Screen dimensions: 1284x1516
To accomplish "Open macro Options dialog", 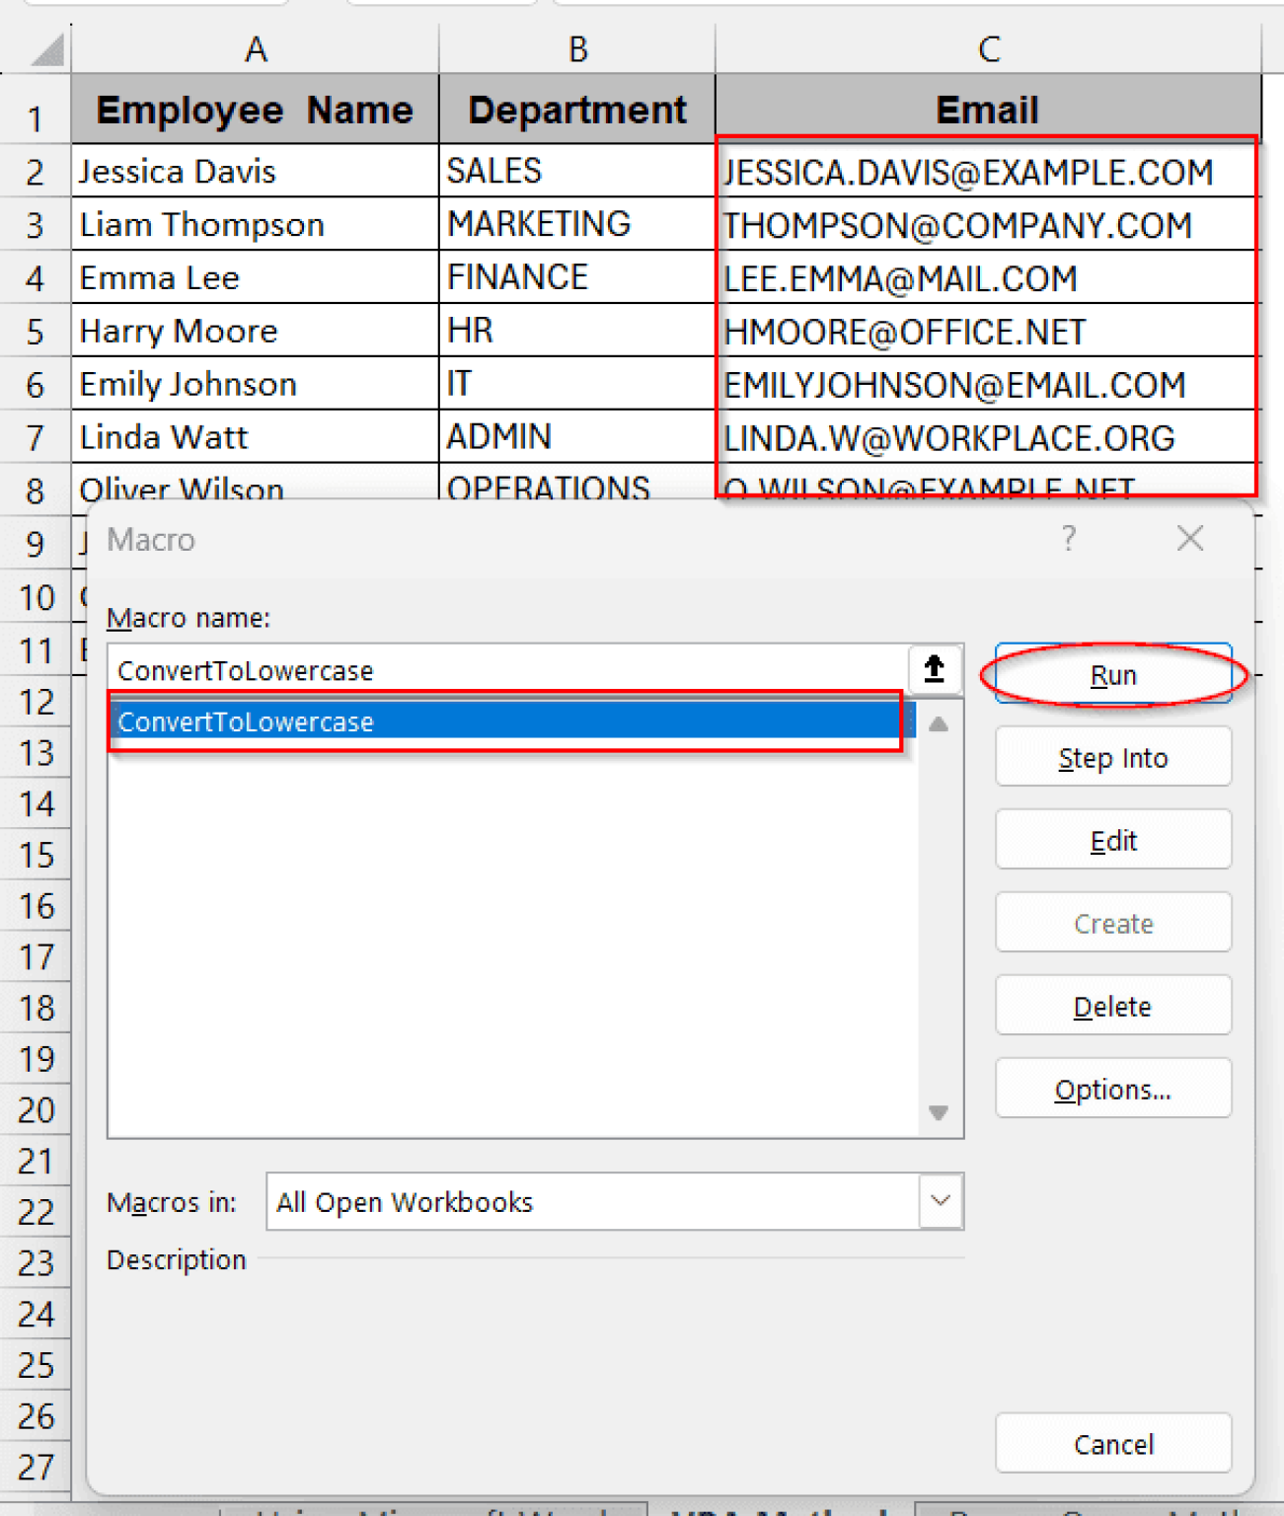I will pyautogui.click(x=1112, y=1089).
